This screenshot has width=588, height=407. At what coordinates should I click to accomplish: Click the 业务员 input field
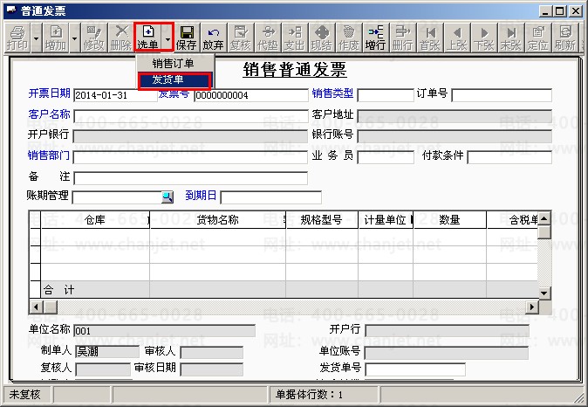386,157
